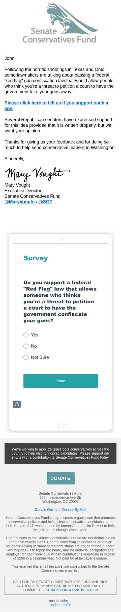This screenshot has width=121, height=612.
Task: Open the @SCF Twitter link
Action: click(45, 202)
